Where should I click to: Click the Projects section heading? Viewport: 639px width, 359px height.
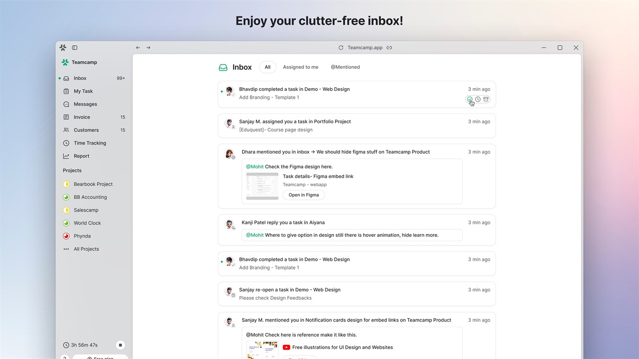72,170
